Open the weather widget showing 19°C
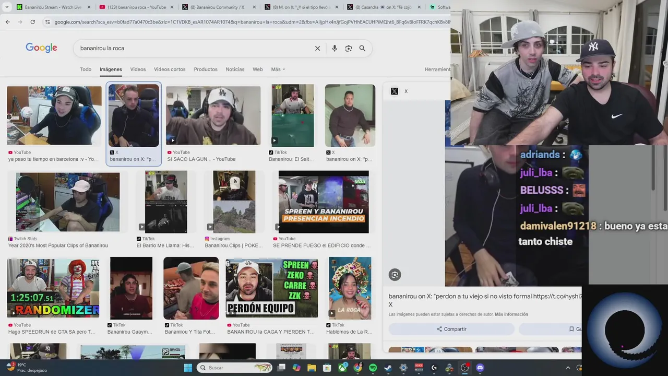 [26, 368]
